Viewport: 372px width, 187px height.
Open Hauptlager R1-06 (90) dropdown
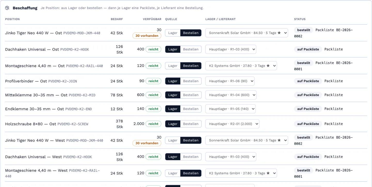pos(230,81)
